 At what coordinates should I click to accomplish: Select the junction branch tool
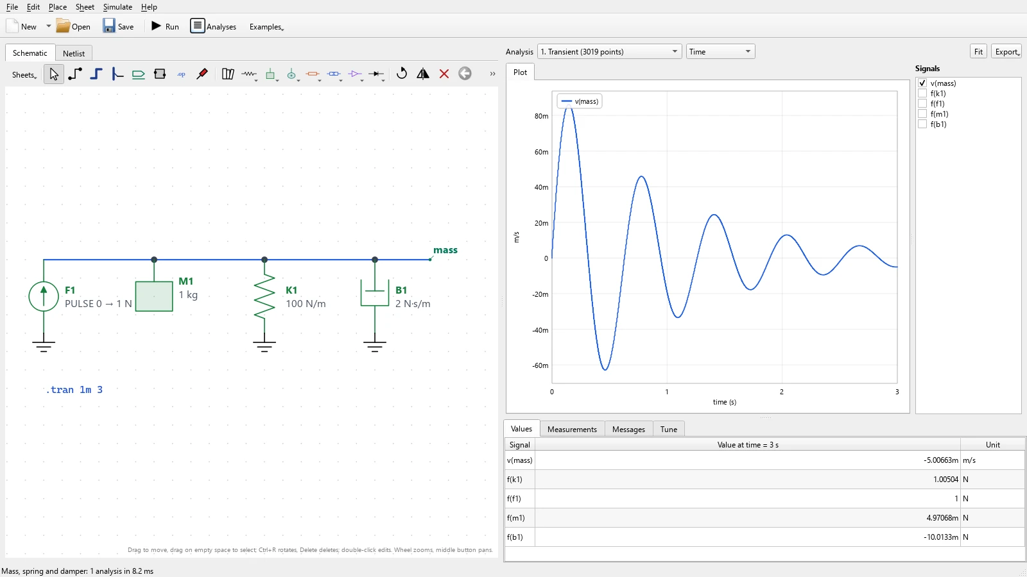point(117,74)
